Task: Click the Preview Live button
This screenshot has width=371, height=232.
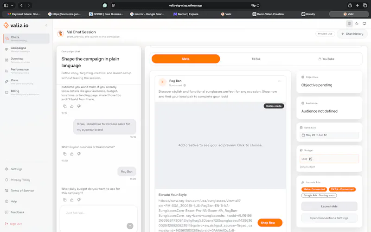Action: click(325, 34)
